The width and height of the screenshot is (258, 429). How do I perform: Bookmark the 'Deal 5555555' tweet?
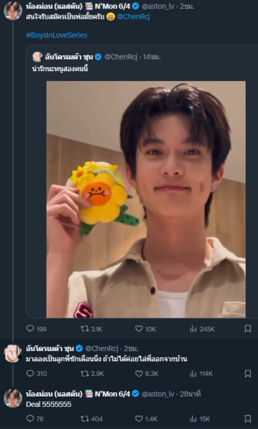pos(247,418)
